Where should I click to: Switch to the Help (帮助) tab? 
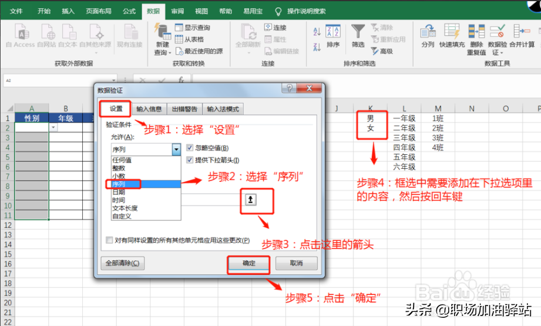click(226, 11)
